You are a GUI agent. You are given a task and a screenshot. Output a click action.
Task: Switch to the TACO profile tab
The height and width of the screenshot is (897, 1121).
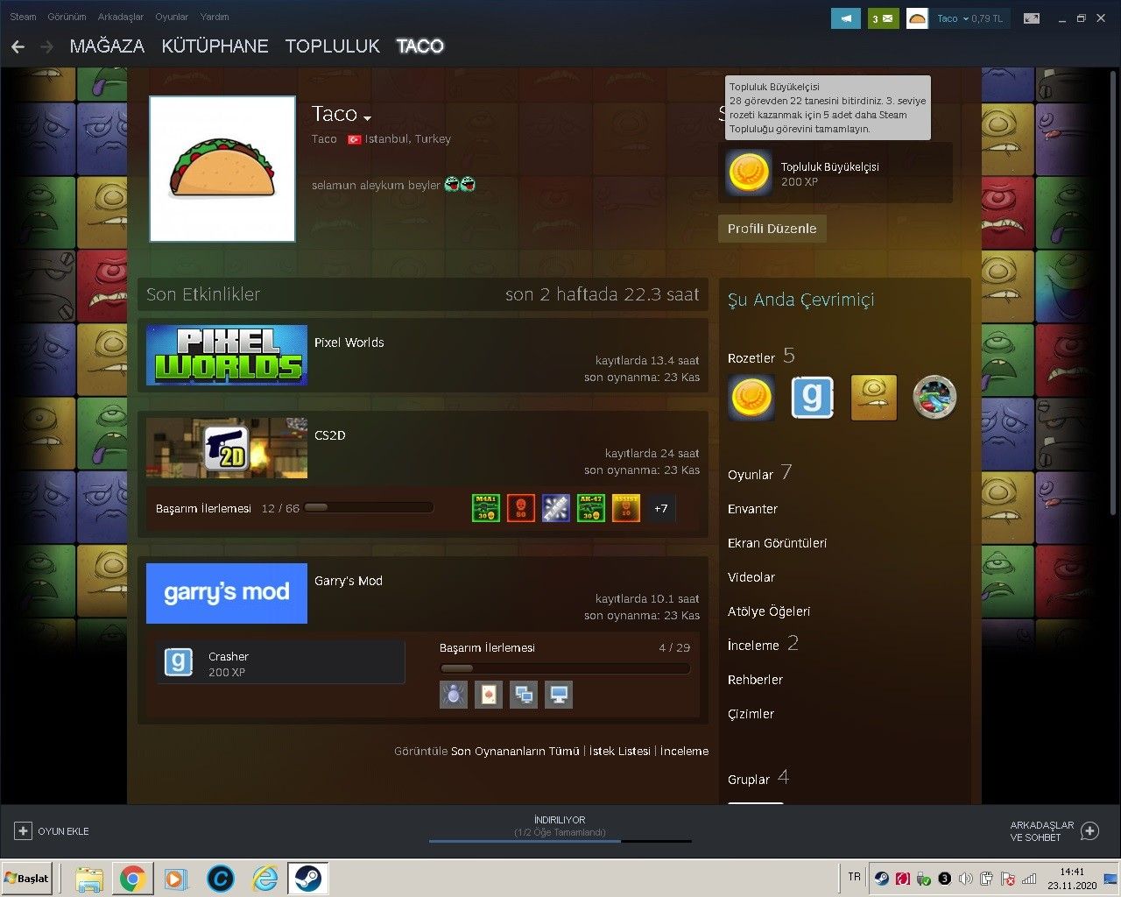coord(420,46)
